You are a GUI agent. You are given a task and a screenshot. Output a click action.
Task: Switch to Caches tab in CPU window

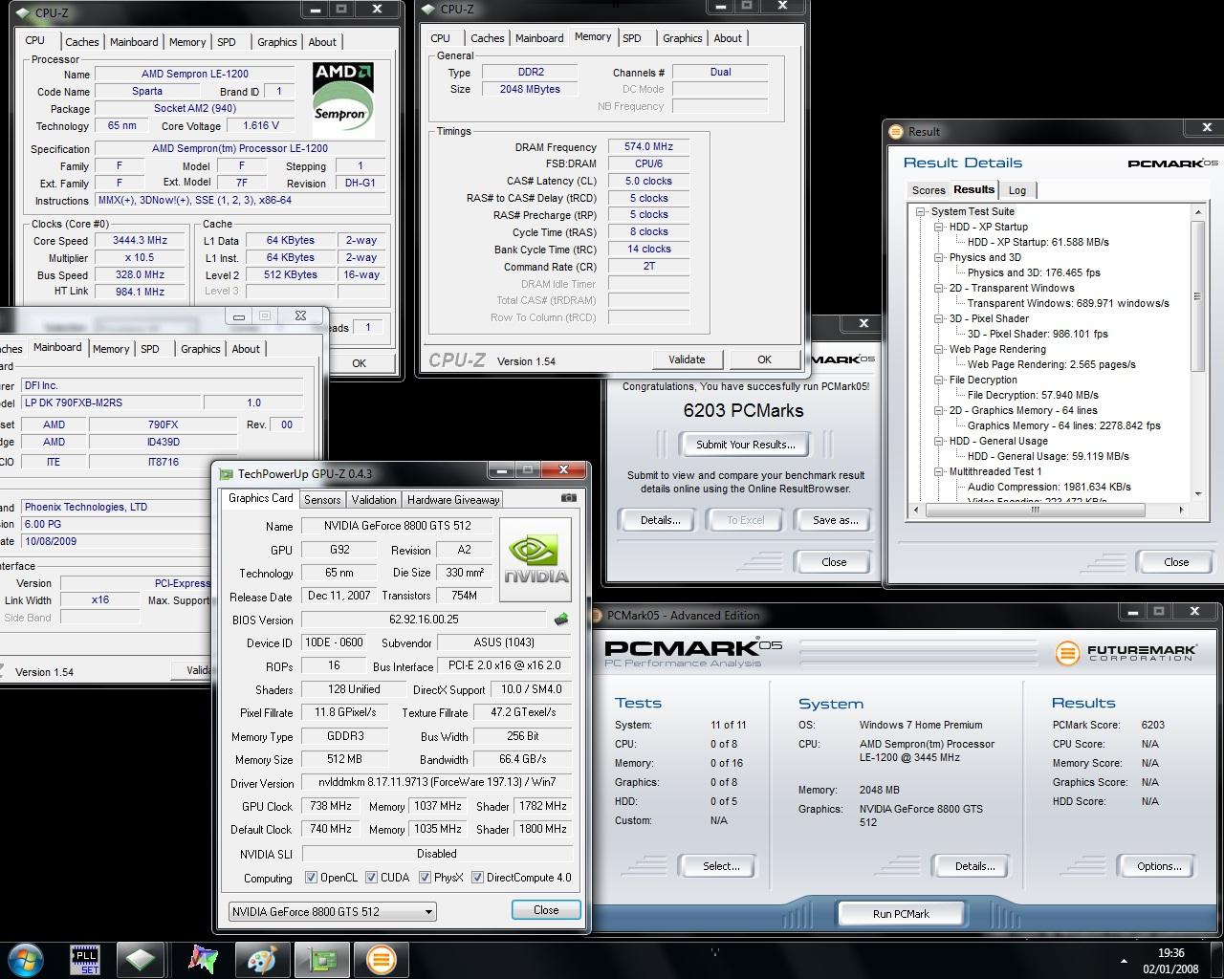(81, 42)
